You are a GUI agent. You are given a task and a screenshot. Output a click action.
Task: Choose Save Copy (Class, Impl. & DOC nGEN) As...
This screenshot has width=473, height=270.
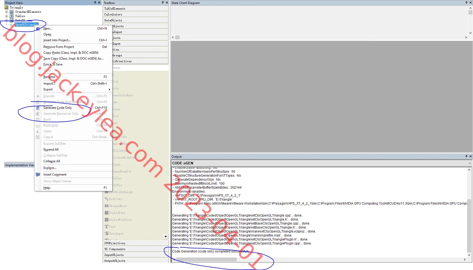(x=73, y=59)
